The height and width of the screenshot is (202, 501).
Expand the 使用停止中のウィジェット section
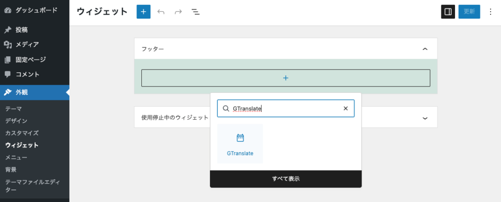point(425,118)
